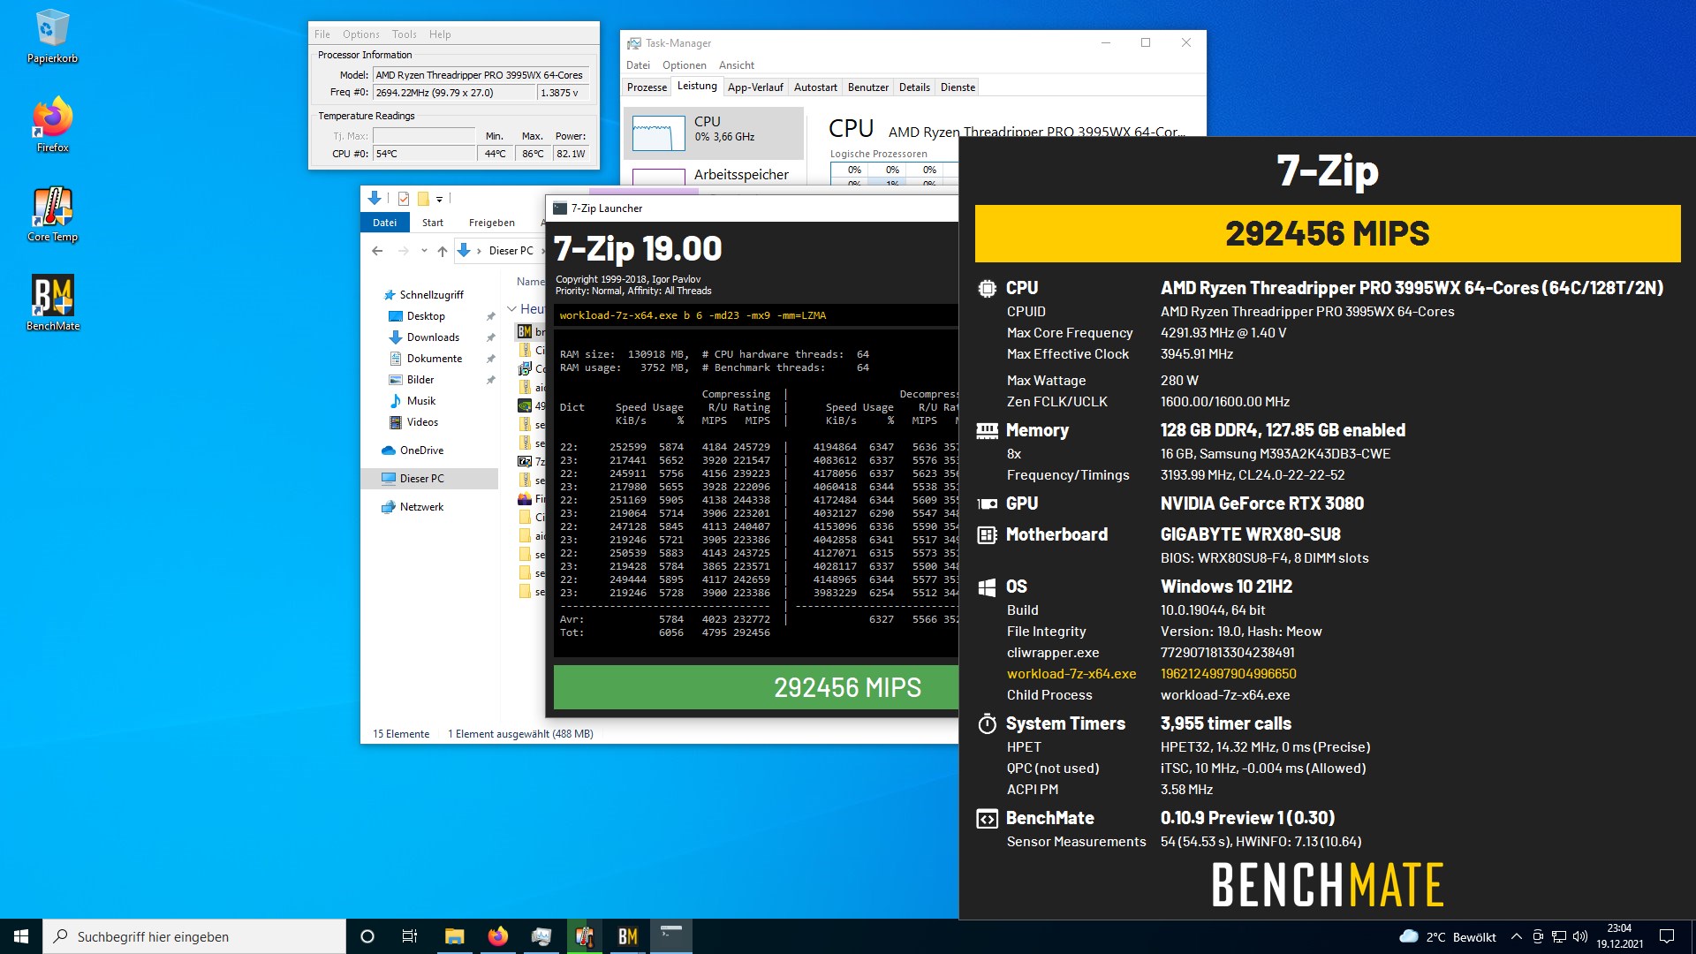Viewport: 1696px width, 954px height.
Task: Open the Papierkorb desktop icon
Action: coord(52,37)
